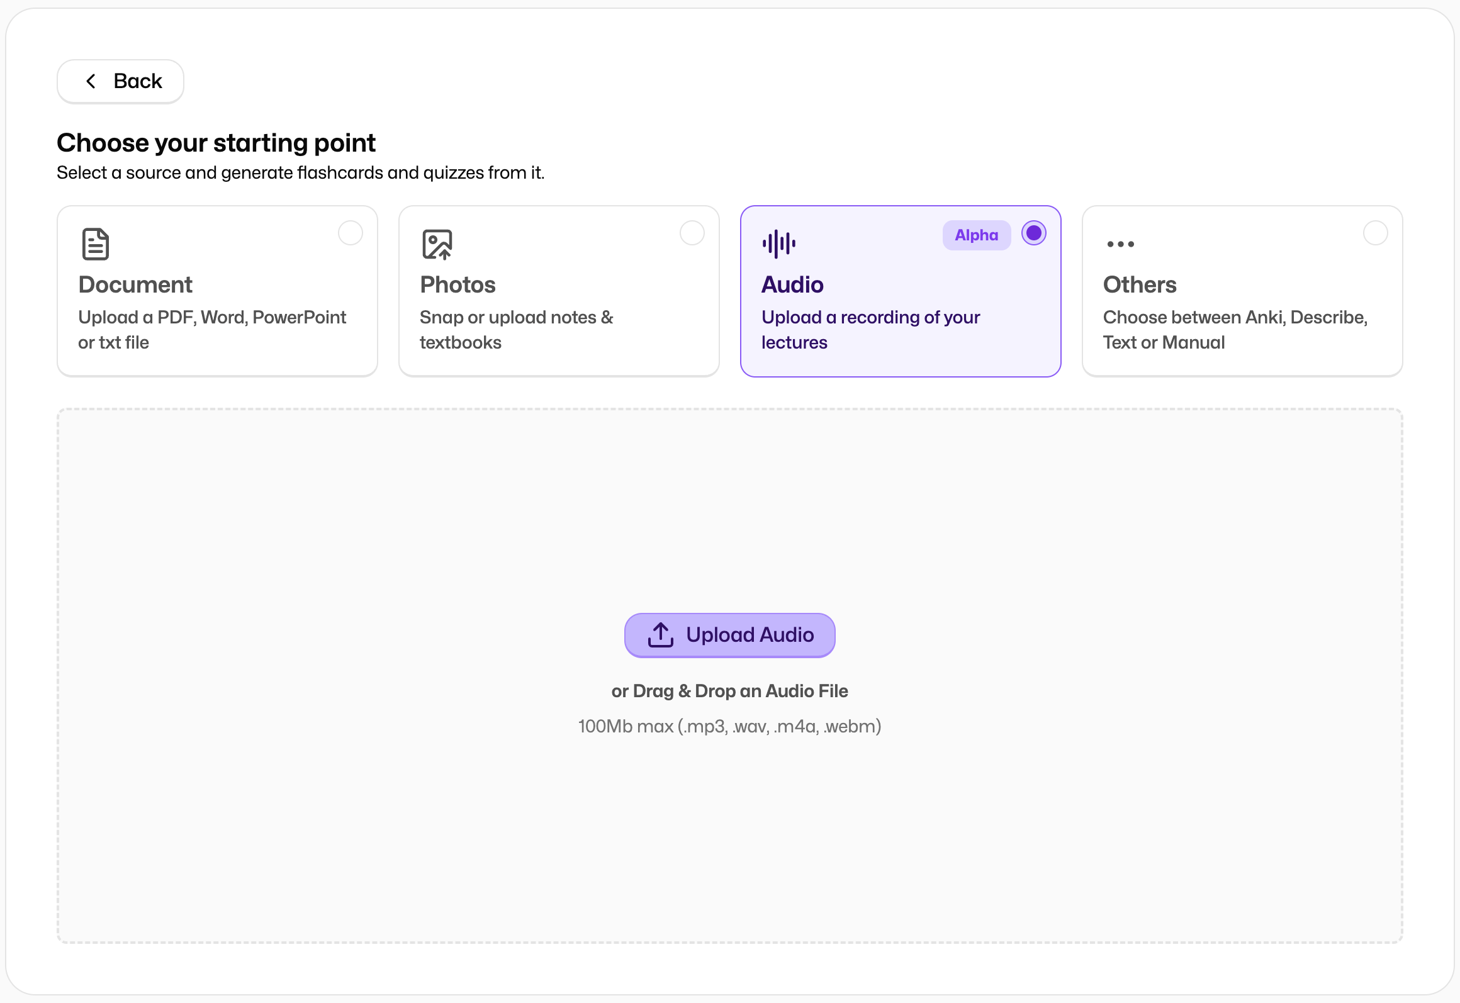Screen dimensions: 1460x1003
Task: Select the Document radio button
Action: point(351,233)
